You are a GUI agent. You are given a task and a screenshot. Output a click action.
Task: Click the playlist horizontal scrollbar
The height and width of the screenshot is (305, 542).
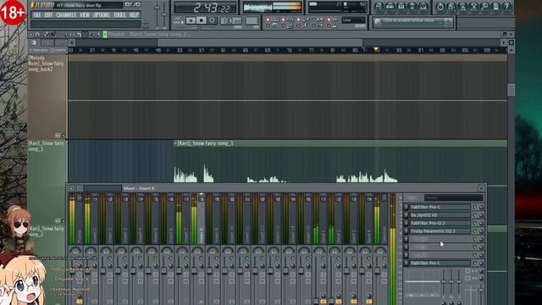(x=260, y=42)
